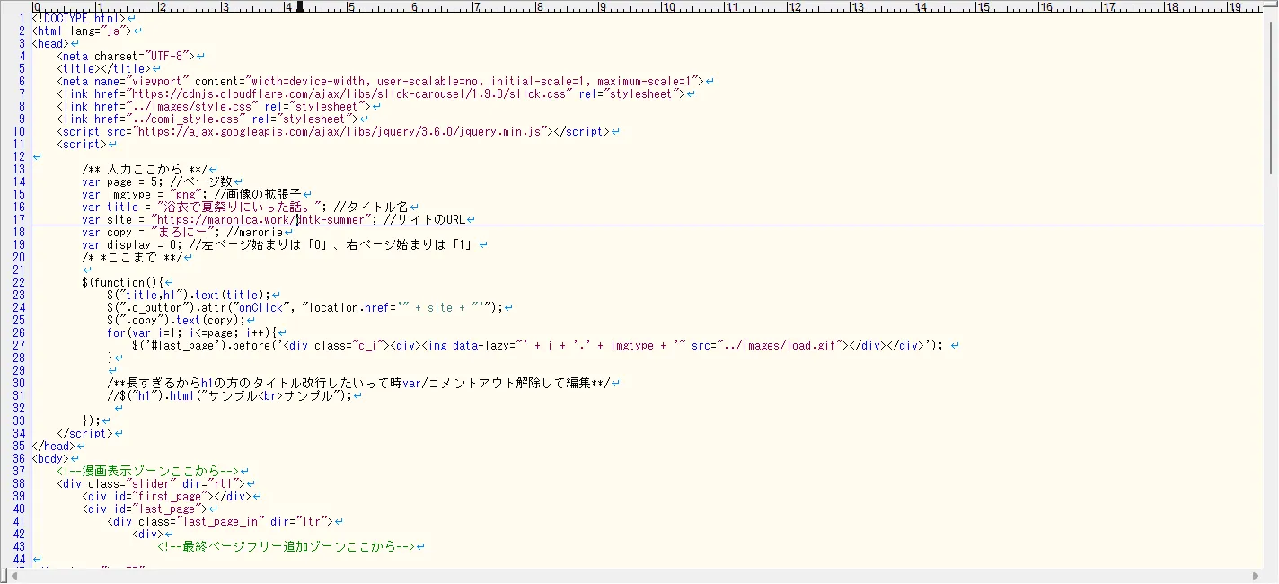Click the maronica.work site URL string
Image resolution: width=1279 pixels, height=584 pixels.
pos(260,219)
